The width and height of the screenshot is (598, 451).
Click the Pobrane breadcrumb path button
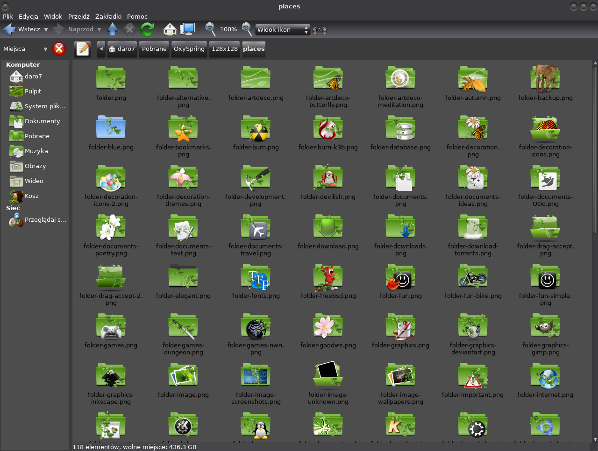[154, 49]
